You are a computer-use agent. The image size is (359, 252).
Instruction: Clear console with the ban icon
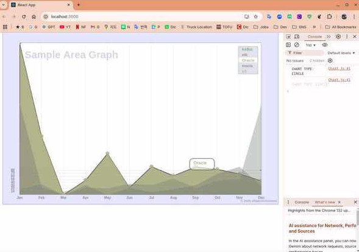click(297, 45)
